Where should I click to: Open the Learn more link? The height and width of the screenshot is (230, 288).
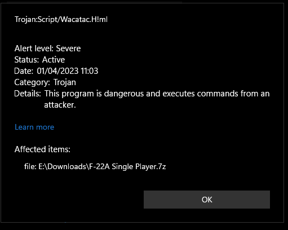pyautogui.click(x=34, y=127)
